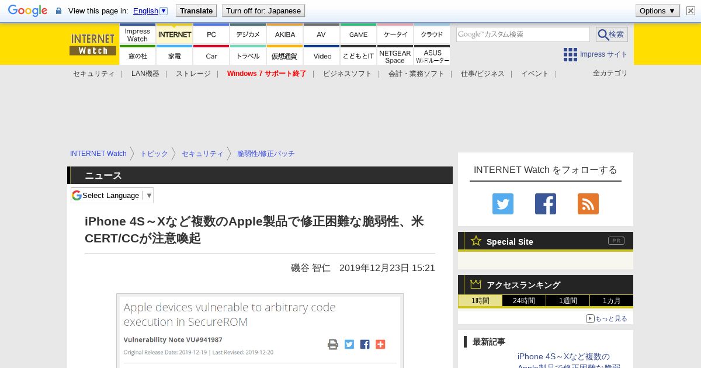The image size is (701, 368).
Task: Go to 仕事/ビジネス category
Action: (483, 74)
